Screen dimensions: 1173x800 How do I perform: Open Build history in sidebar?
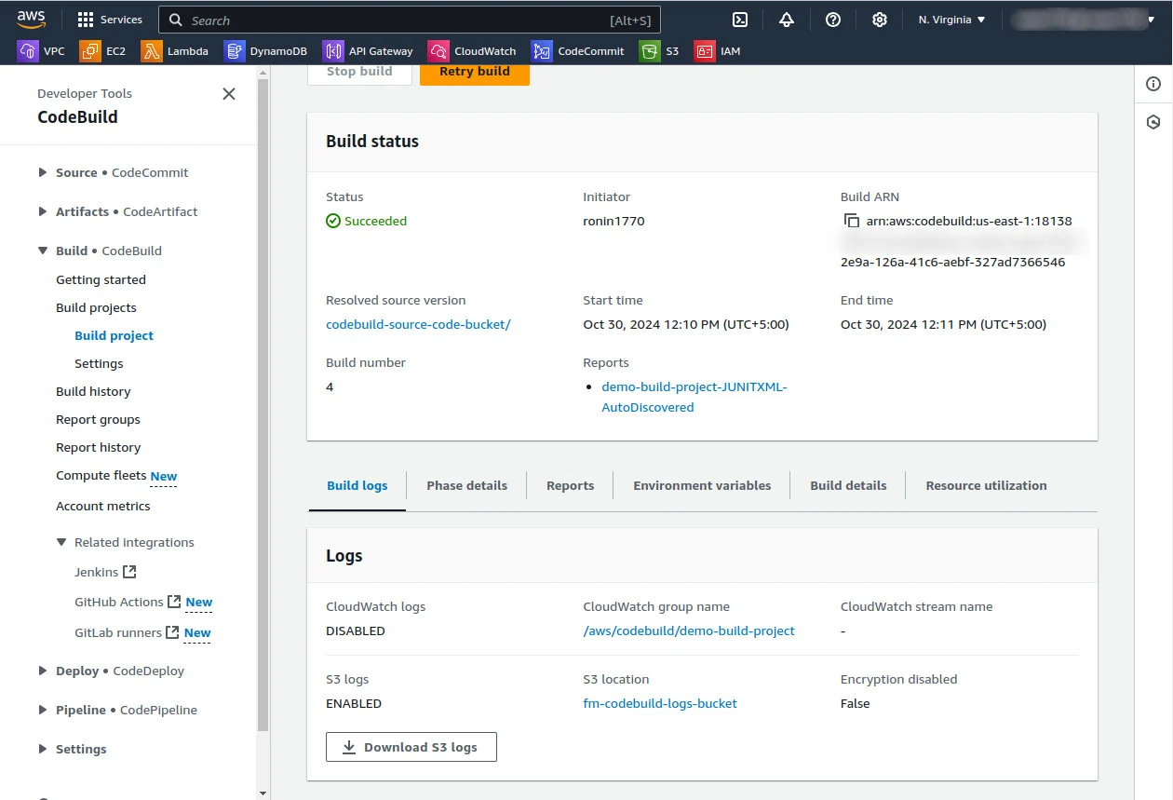(x=93, y=391)
